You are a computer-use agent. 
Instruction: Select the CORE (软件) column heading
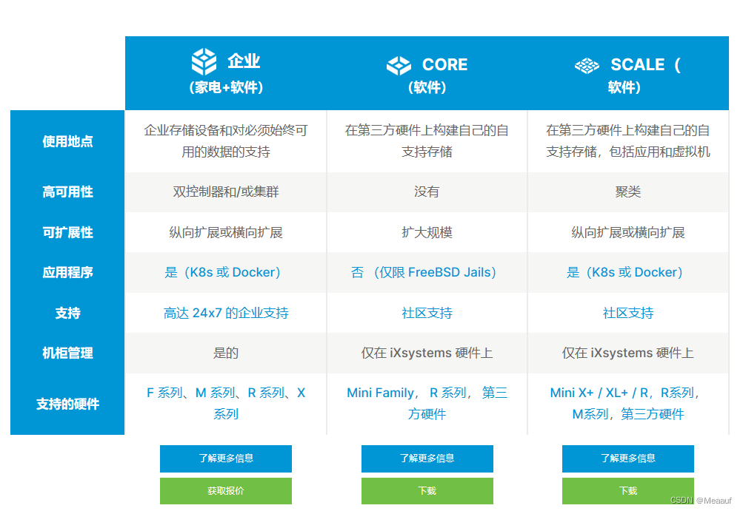coord(427,75)
